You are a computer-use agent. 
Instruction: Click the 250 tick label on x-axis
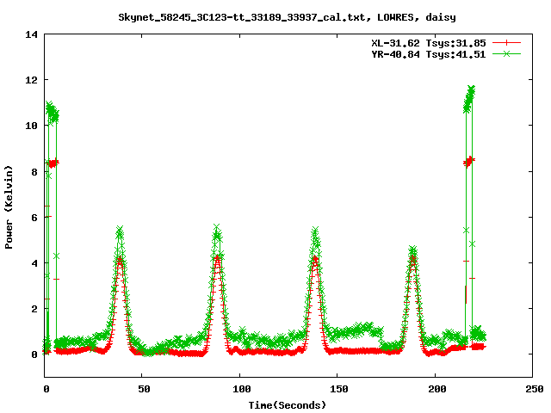(531, 389)
